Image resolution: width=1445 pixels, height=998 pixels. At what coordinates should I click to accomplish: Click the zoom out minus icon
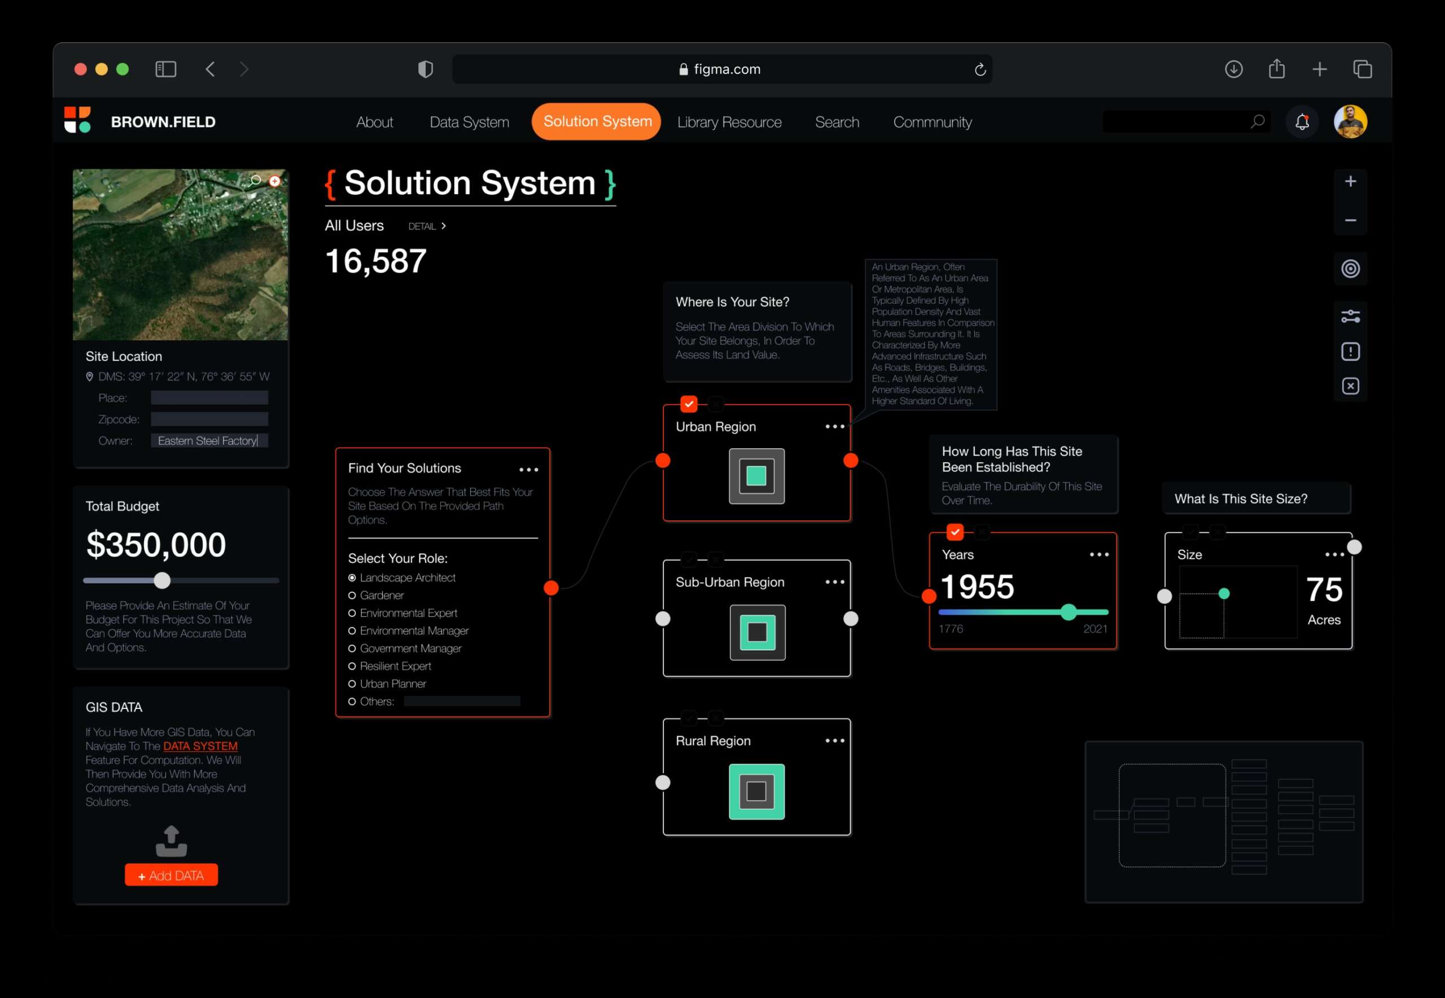pyautogui.click(x=1350, y=220)
